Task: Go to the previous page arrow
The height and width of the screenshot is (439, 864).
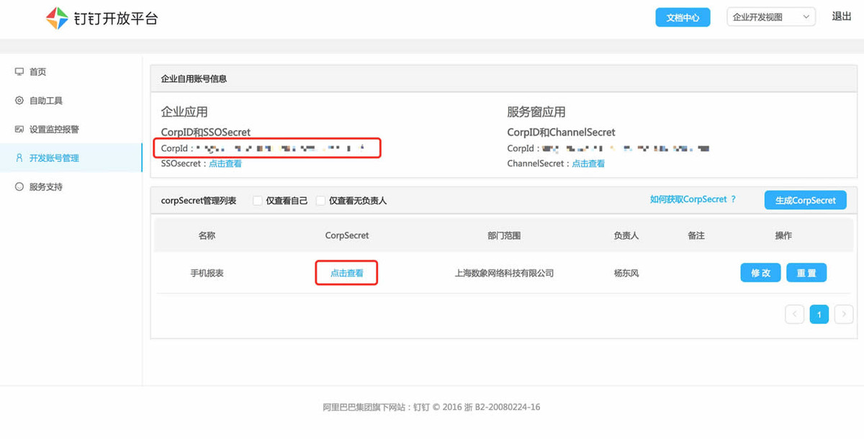Action: point(794,314)
